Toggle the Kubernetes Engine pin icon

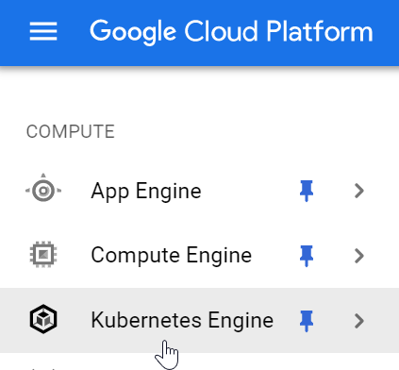click(x=307, y=321)
